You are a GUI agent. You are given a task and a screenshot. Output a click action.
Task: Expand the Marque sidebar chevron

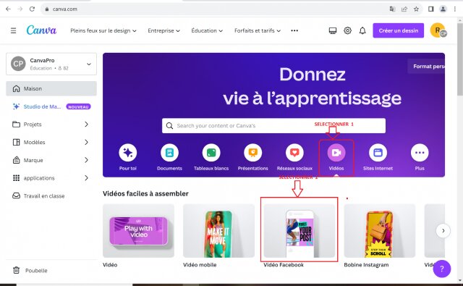click(86, 160)
